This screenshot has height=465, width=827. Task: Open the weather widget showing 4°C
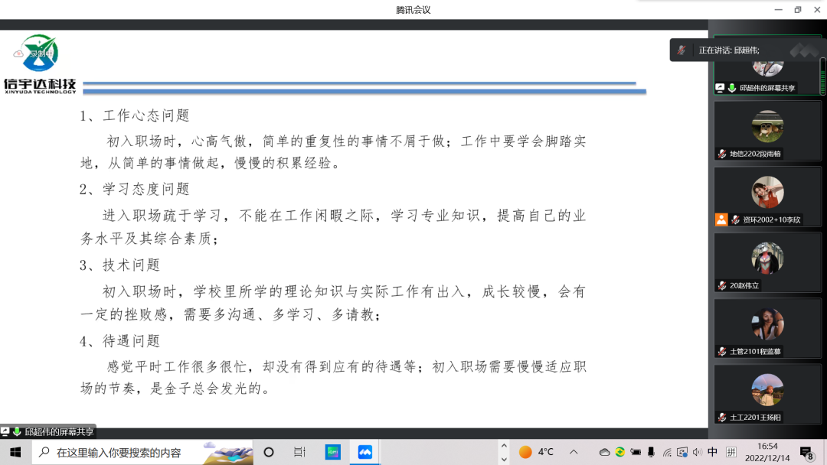(536, 452)
